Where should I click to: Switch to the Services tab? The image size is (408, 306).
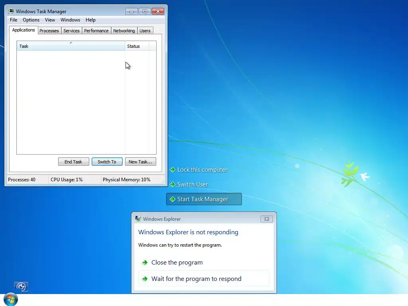click(x=72, y=31)
